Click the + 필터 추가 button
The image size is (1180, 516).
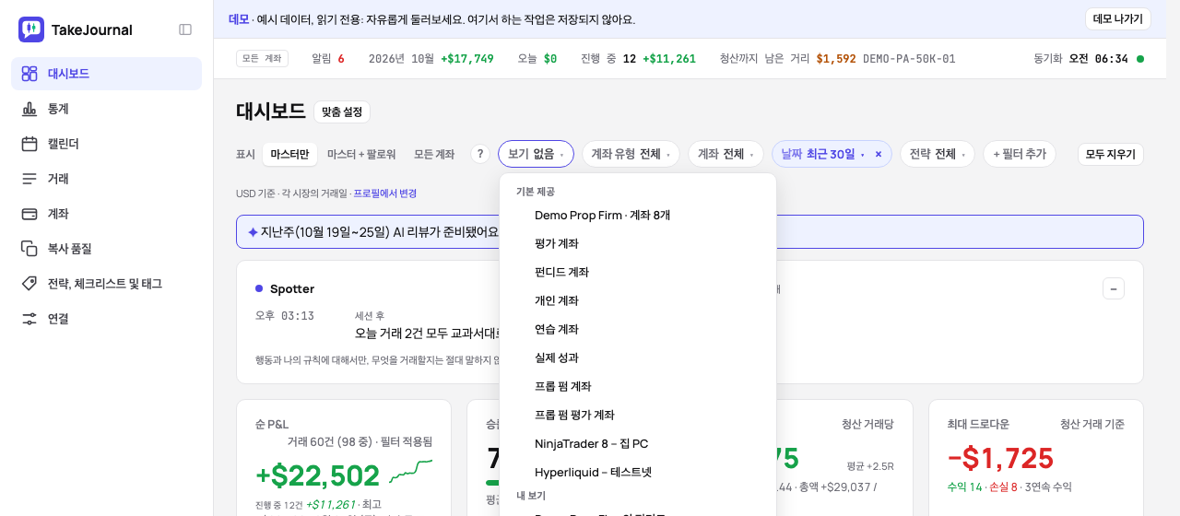[x=1020, y=154]
